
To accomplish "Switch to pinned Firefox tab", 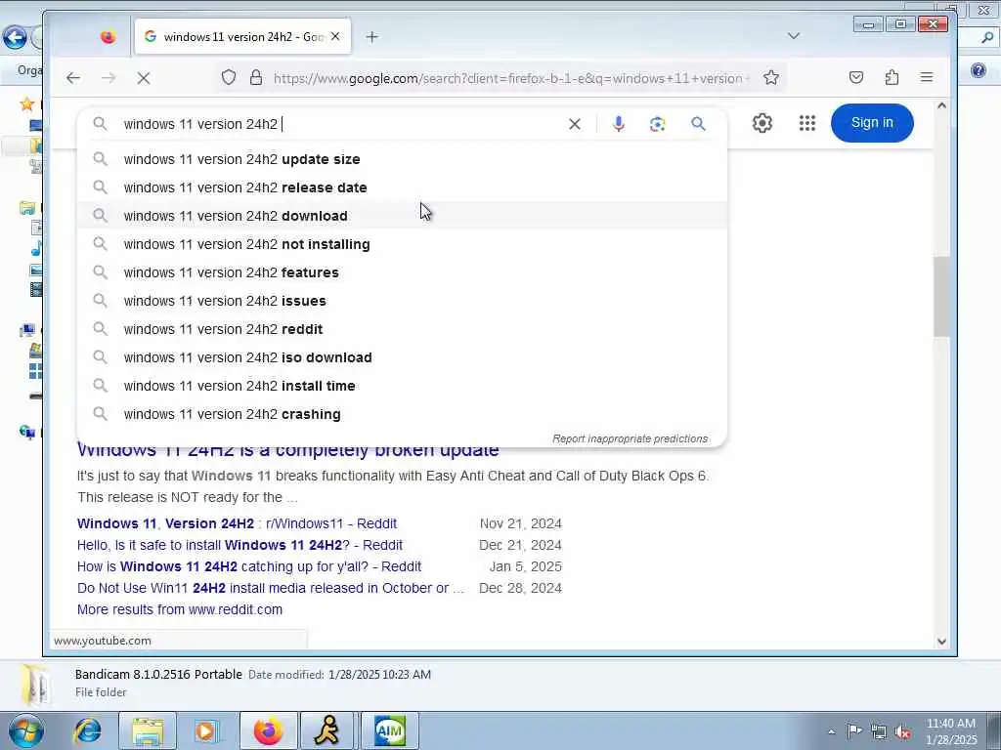I will (x=108, y=37).
